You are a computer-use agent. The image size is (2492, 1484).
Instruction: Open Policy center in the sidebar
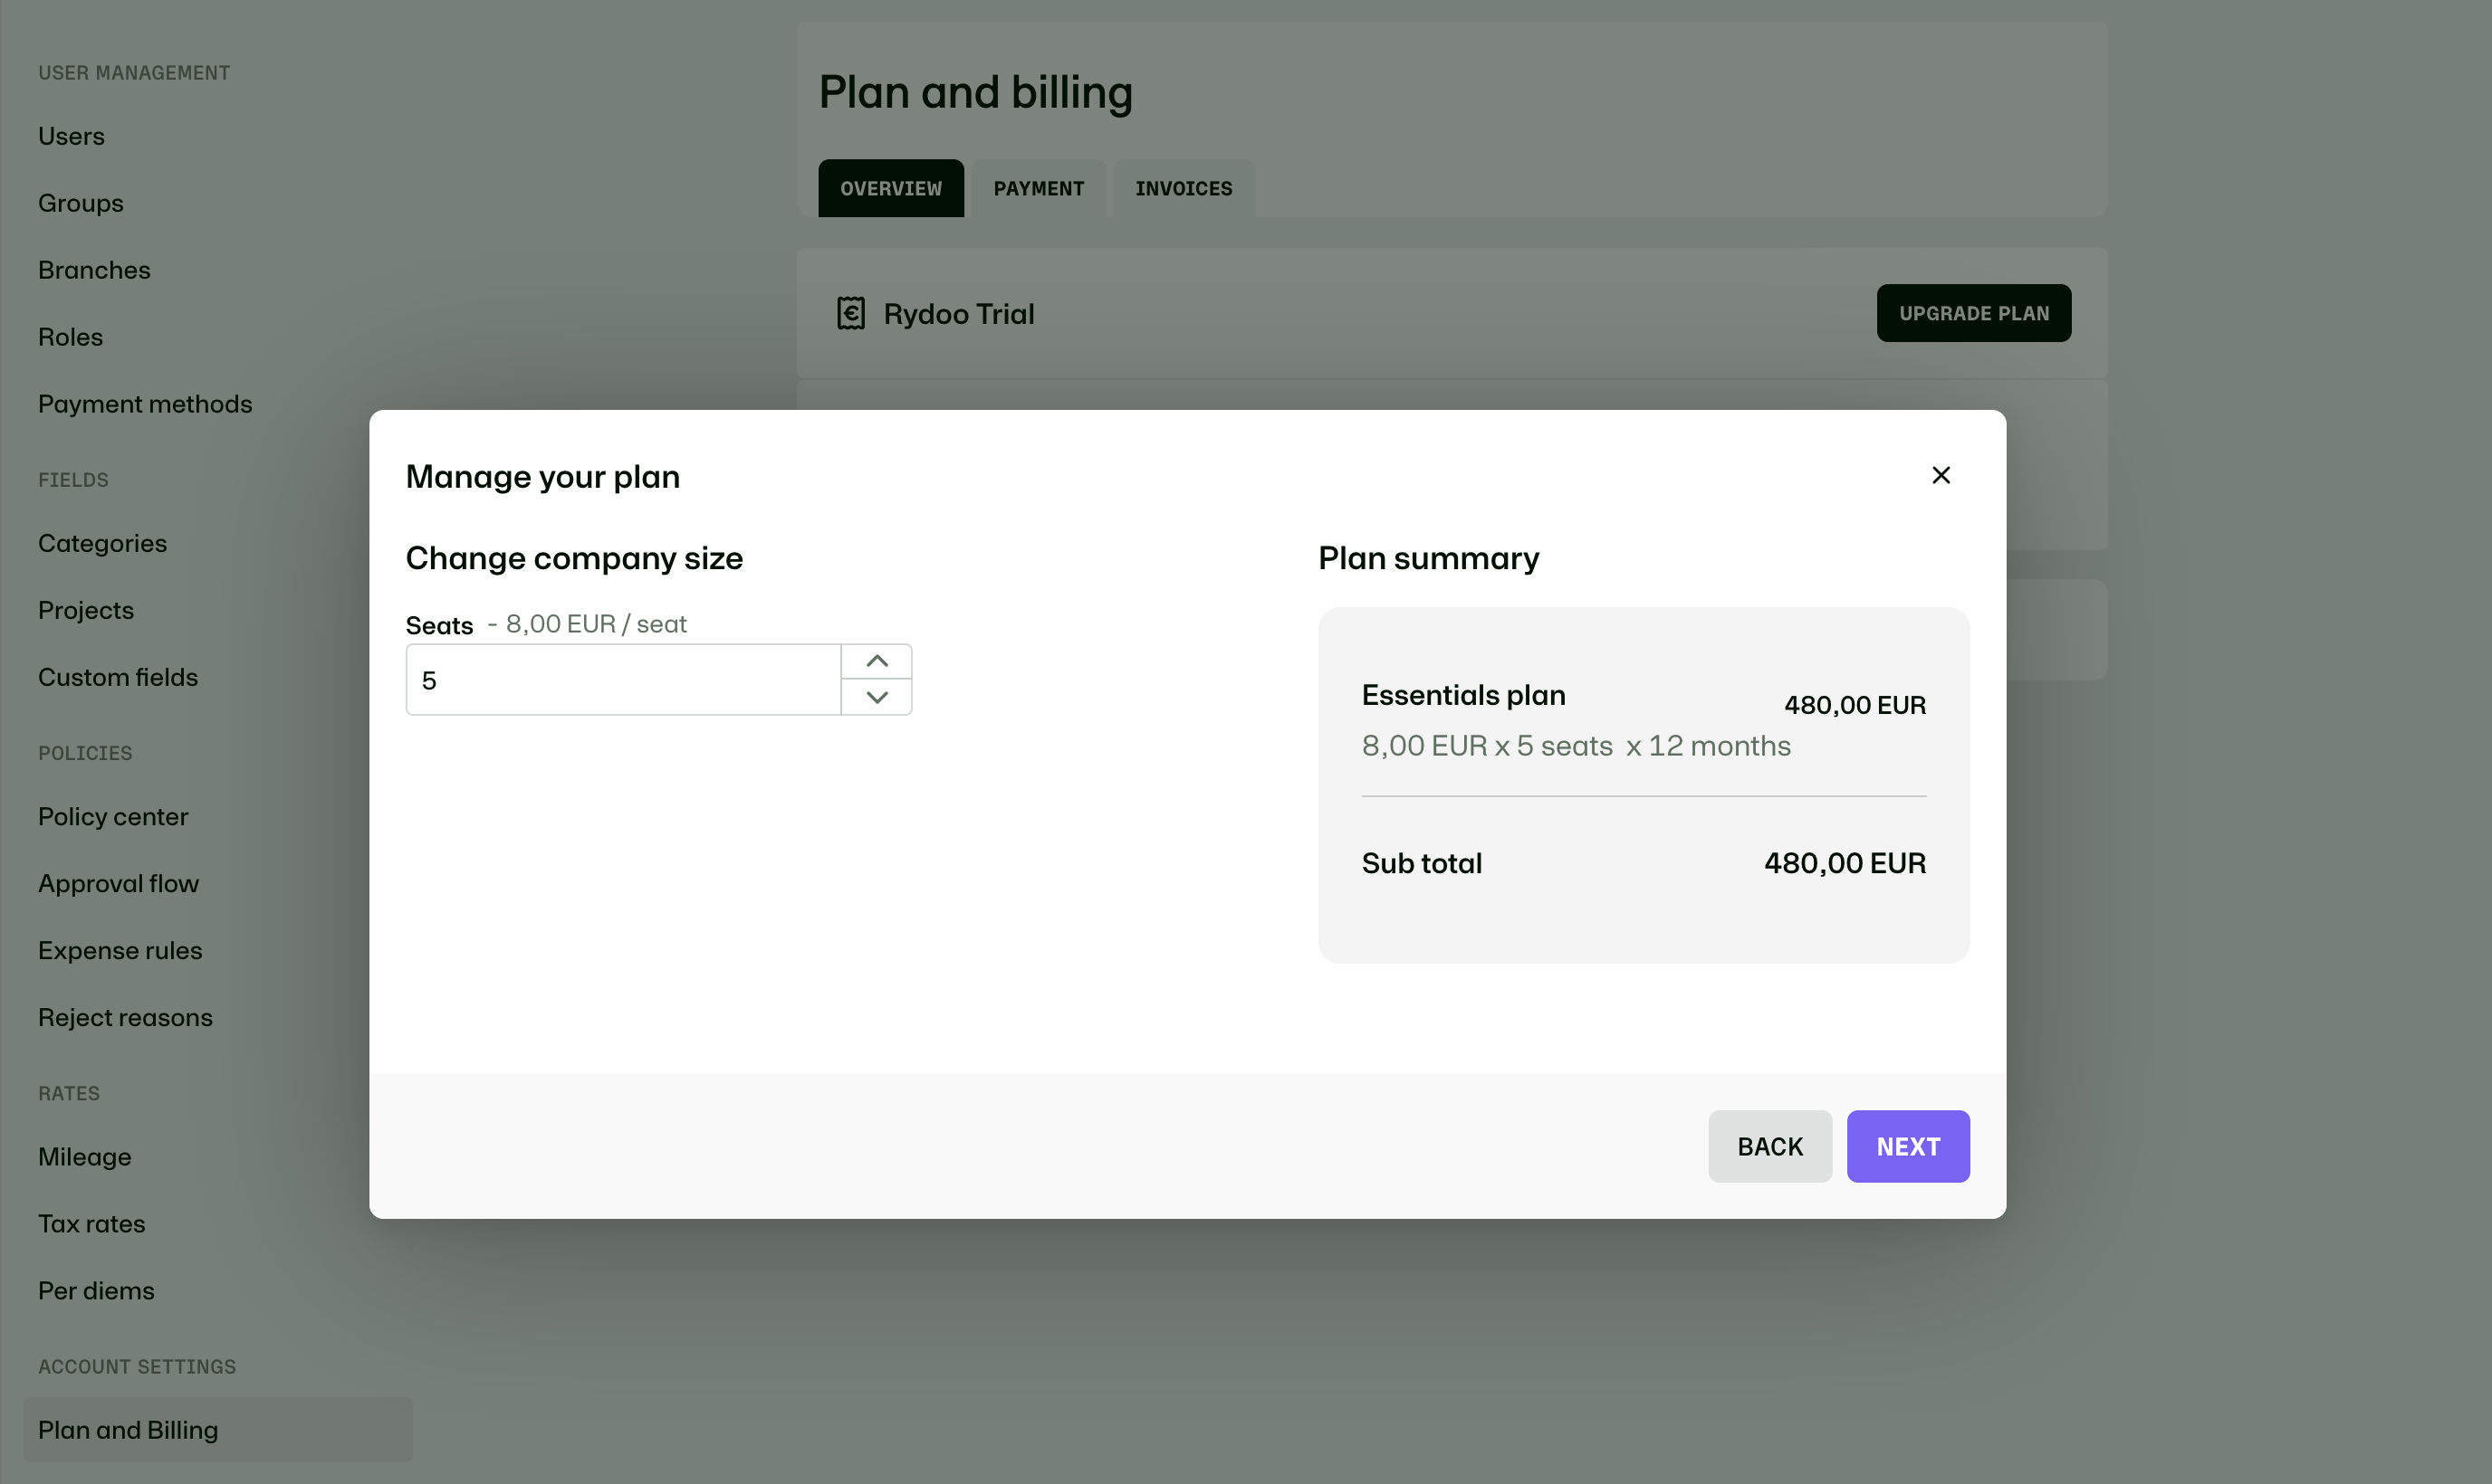point(113,816)
